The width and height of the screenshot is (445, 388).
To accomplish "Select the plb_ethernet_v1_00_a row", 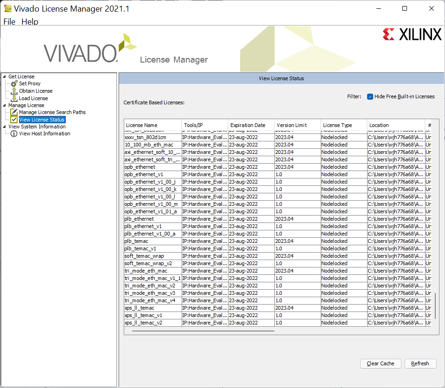I will tap(278, 234).
